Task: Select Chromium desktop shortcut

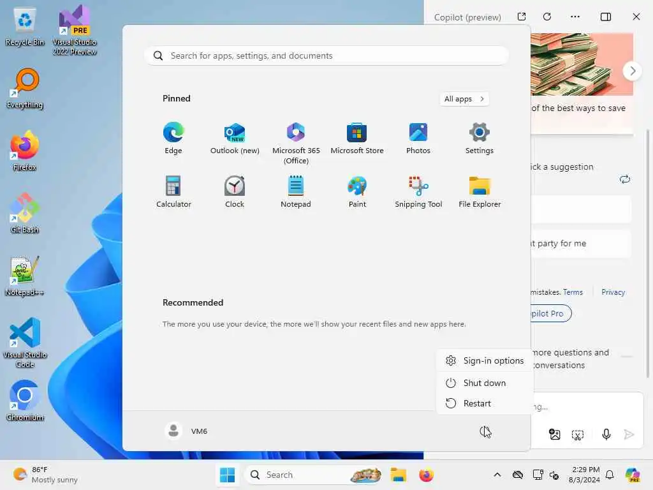Action: tap(25, 401)
